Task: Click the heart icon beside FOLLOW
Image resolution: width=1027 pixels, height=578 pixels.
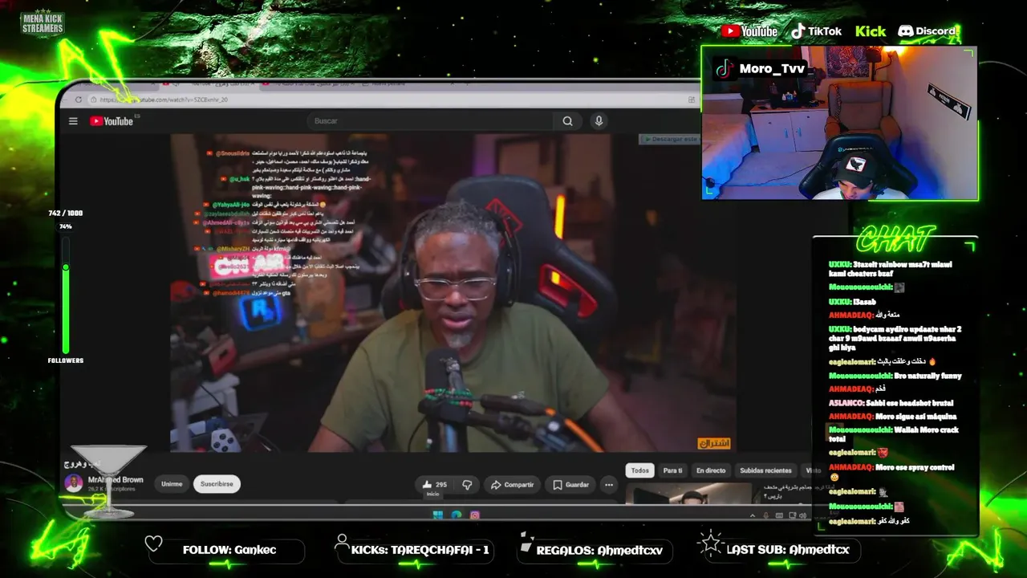Action: 153,543
